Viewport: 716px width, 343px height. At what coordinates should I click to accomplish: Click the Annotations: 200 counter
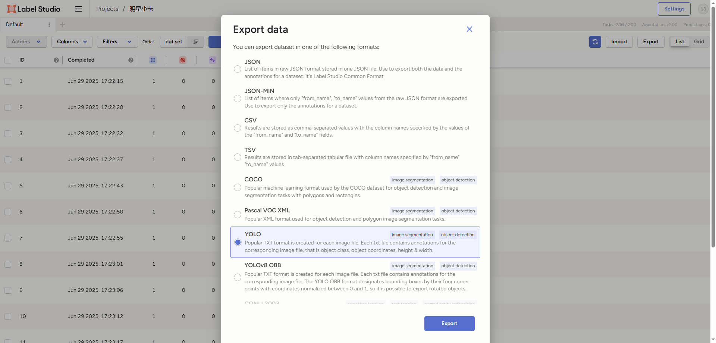pos(659,25)
